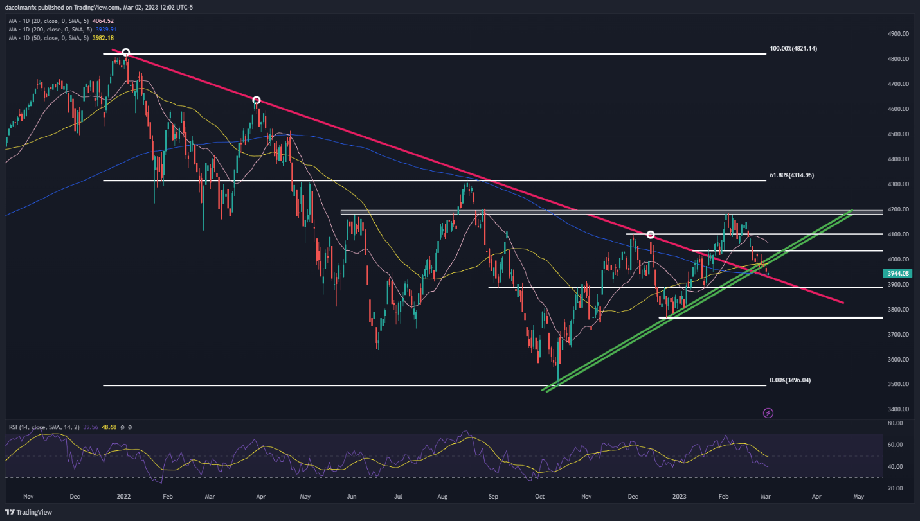Click the 4200.00 price axis label
The image size is (920, 521).
click(x=897, y=209)
